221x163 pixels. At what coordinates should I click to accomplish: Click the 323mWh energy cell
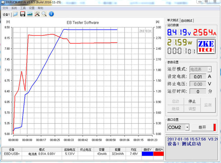click(x=118, y=154)
